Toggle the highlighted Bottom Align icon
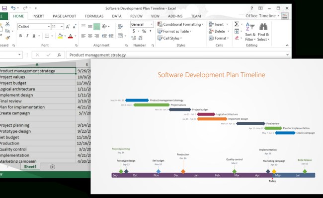The height and width of the screenshot is (198, 323). [96, 27]
